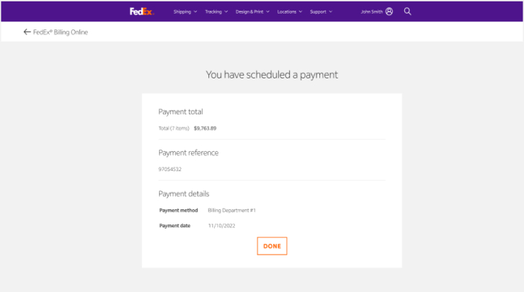Click the Design & Print menu label
This screenshot has width=524, height=292.
tap(249, 12)
